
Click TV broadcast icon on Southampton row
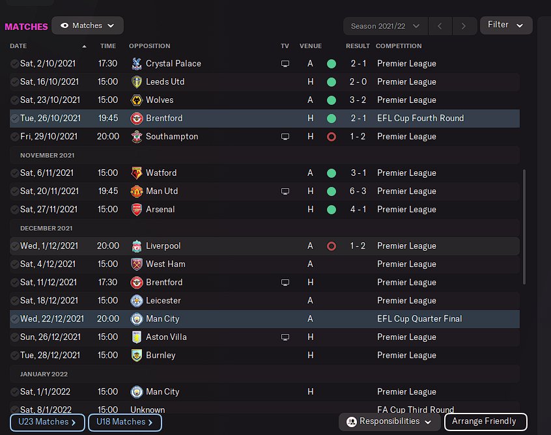(x=285, y=137)
